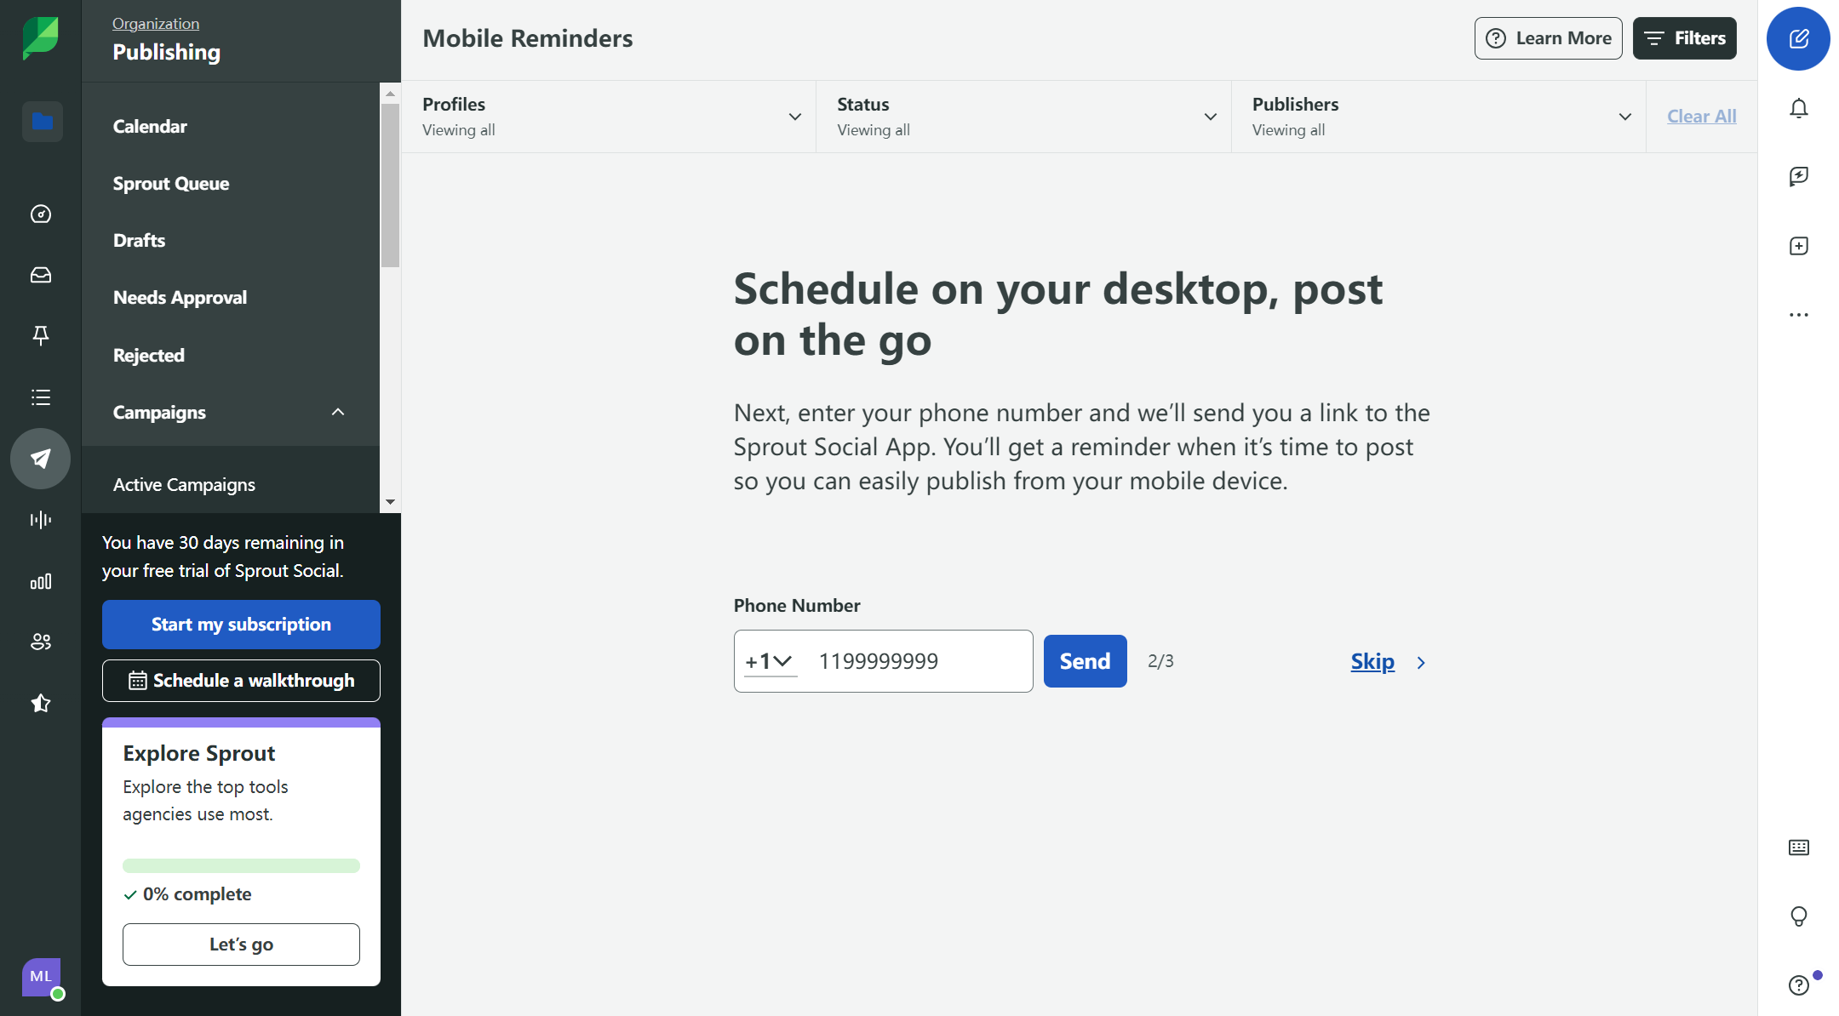Click the sidebar scrollbar up arrow
The image size is (1839, 1016).
tap(390, 94)
